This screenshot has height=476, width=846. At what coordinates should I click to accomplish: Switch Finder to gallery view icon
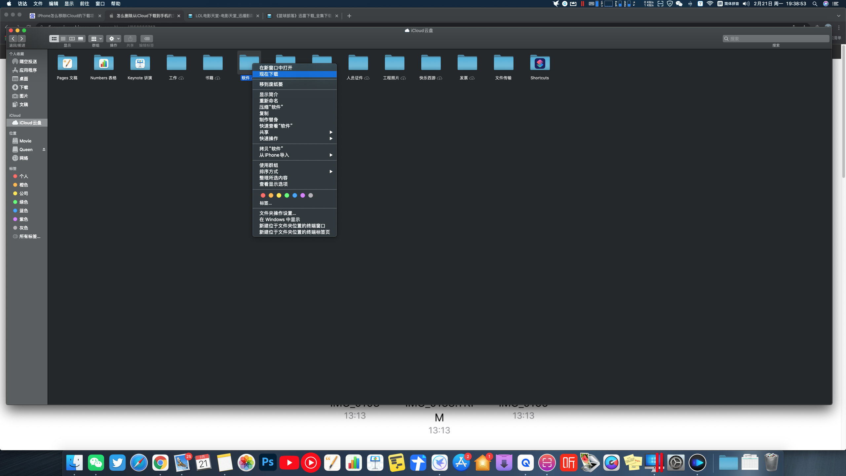click(81, 39)
